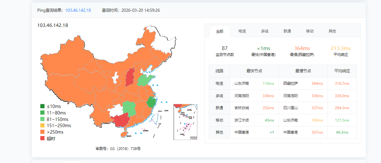The height and width of the screenshot is (163, 381).
Task: Select the 其他 tab
Action: click(332, 31)
